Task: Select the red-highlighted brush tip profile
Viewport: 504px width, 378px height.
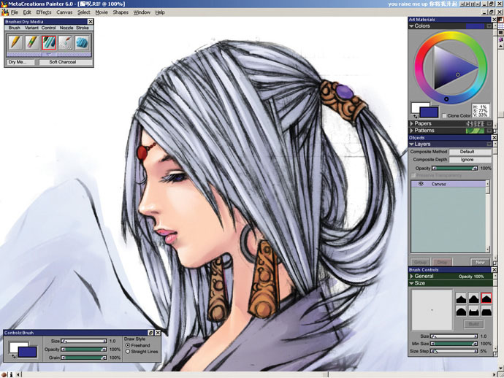Action: tap(486, 298)
